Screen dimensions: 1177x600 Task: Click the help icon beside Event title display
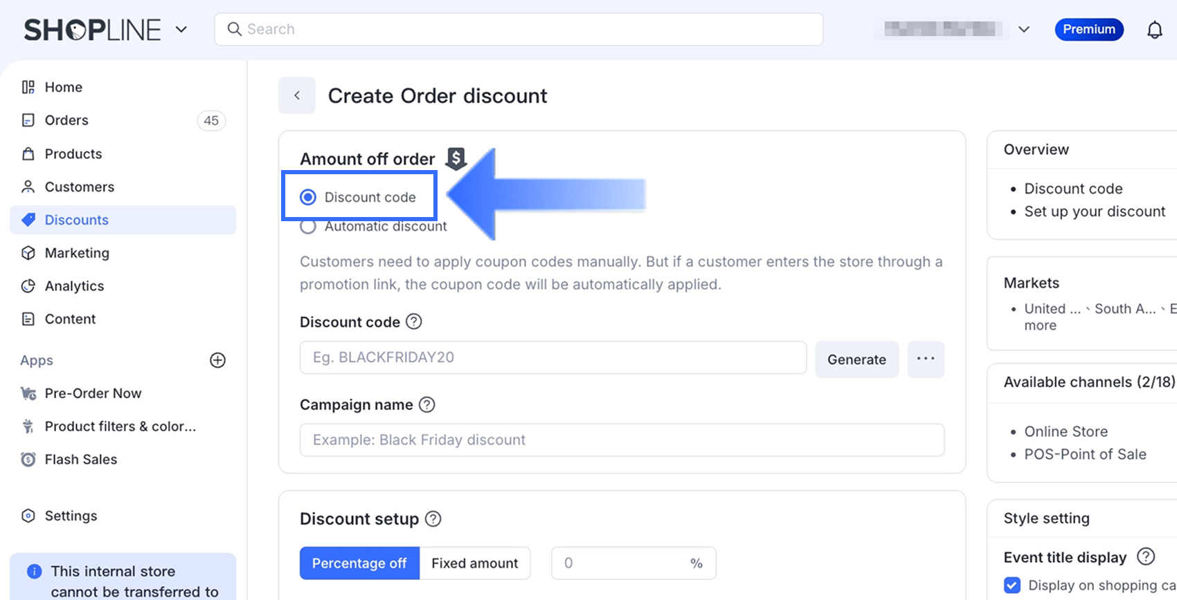[1146, 556]
